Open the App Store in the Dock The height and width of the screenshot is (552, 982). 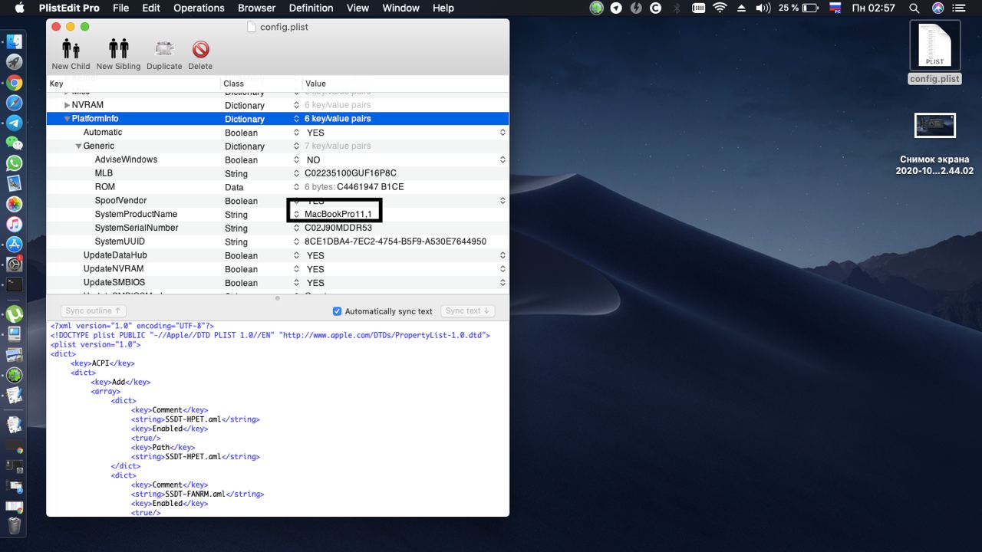pos(14,244)
